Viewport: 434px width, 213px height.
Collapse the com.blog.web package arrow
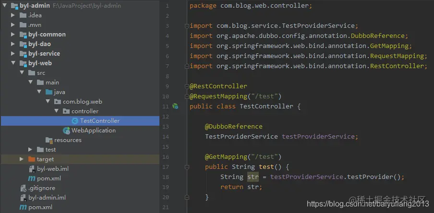(48, 102)
